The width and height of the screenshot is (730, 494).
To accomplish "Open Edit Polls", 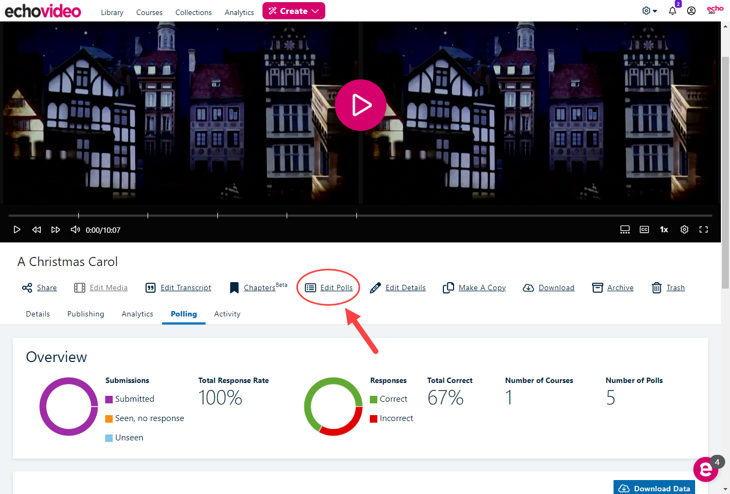I will point(337,288).
